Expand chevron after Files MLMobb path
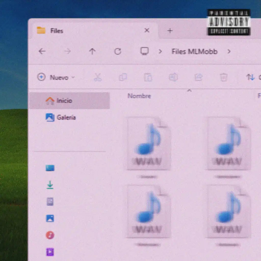The height and width of the screenshot is (261, 261). coord(229,51)
